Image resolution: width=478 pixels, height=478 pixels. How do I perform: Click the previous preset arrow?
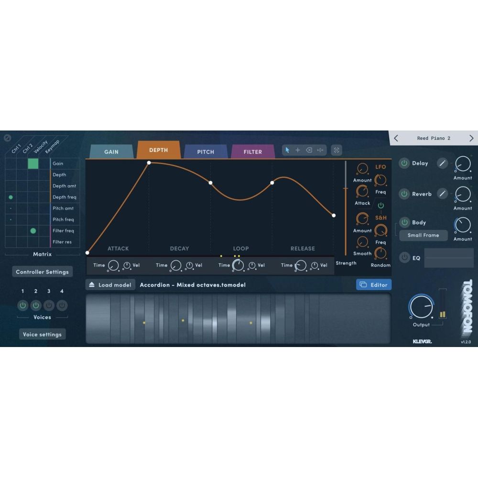[x=396, y=138]
